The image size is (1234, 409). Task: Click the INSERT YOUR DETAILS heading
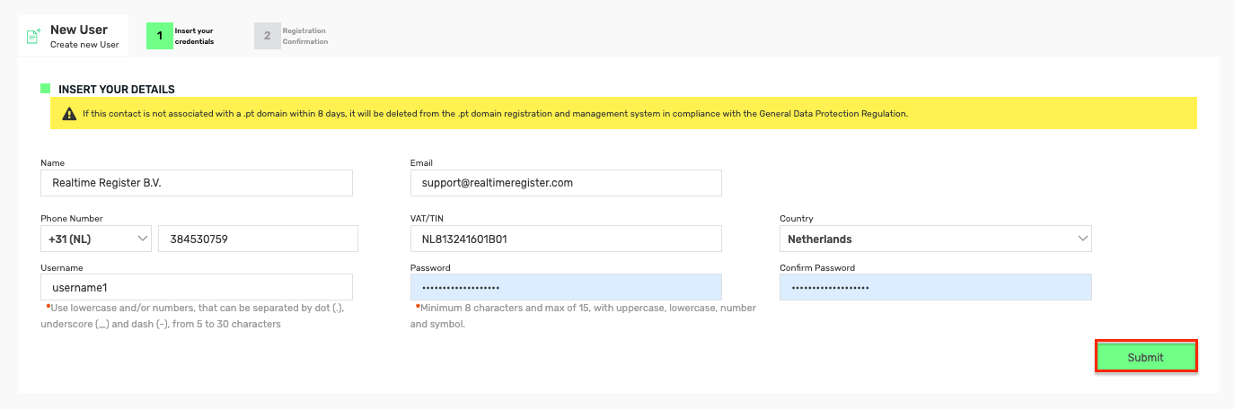pyautogui.click(x=117, y=90)
